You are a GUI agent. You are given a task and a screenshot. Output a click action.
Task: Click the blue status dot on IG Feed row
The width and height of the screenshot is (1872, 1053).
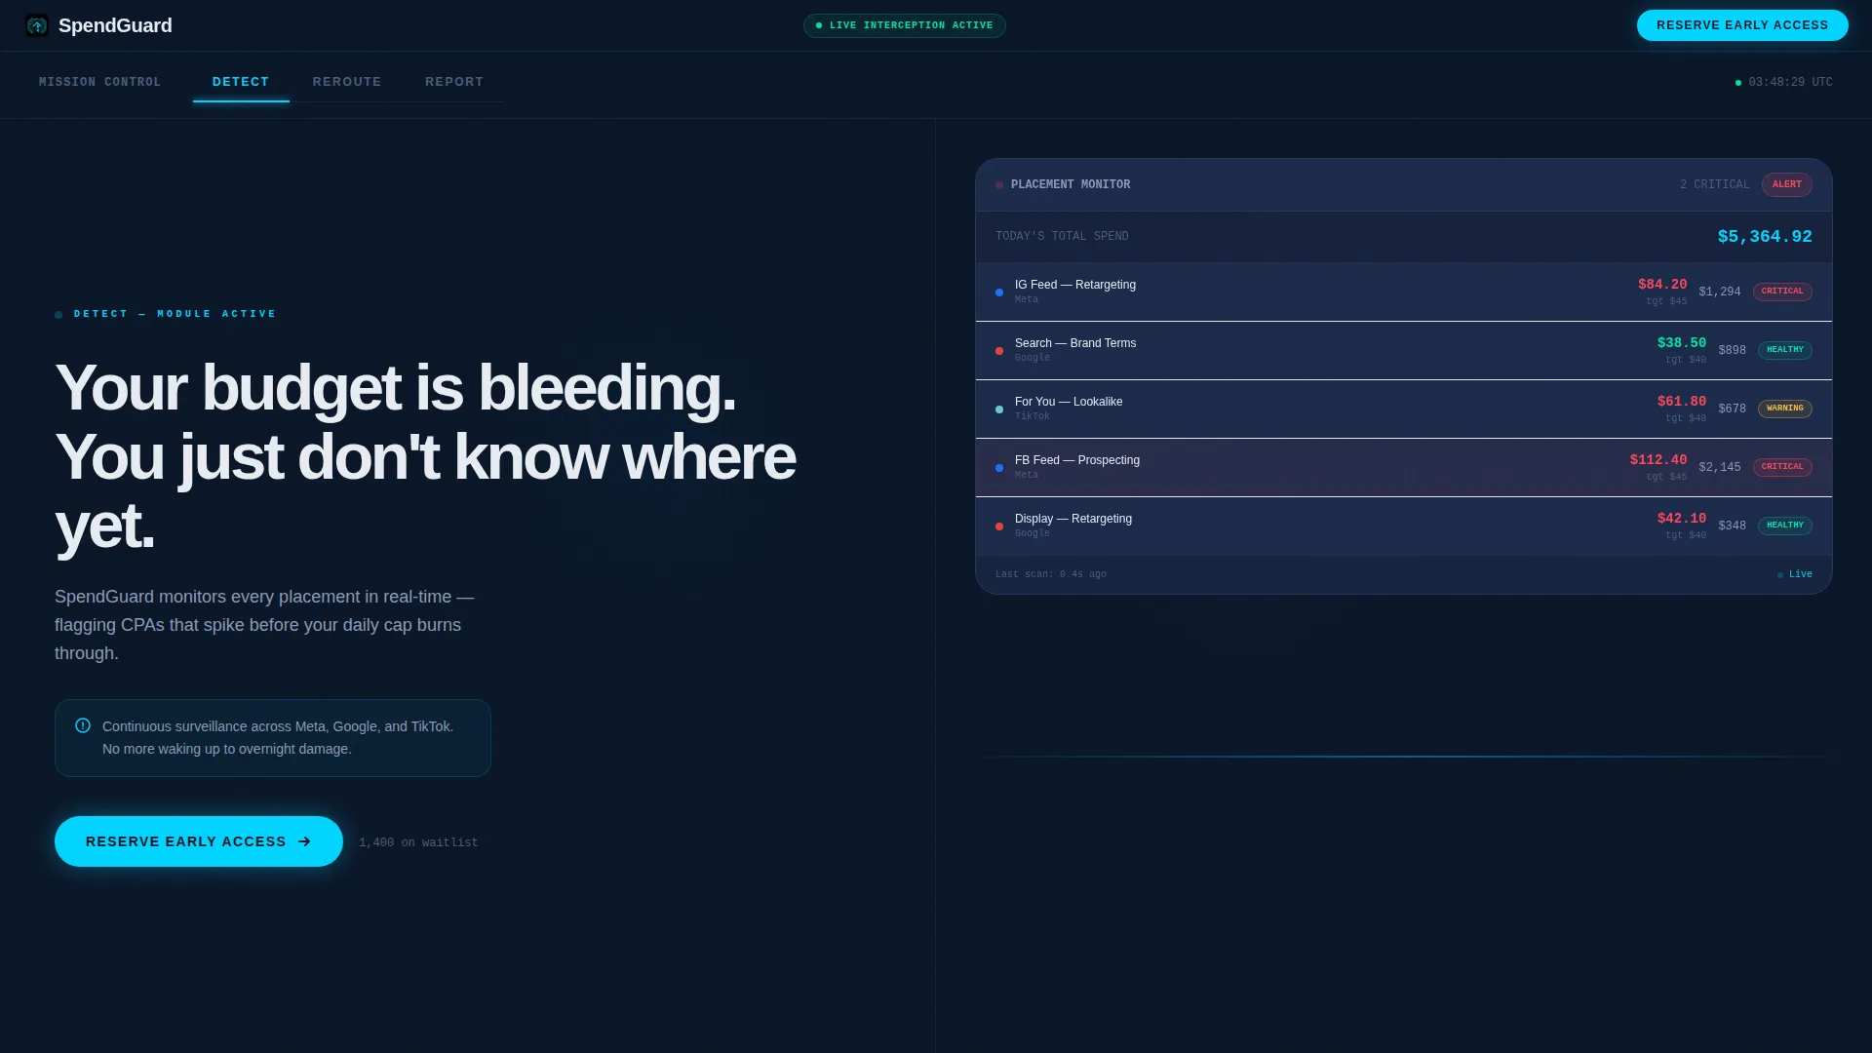point(999,292)
